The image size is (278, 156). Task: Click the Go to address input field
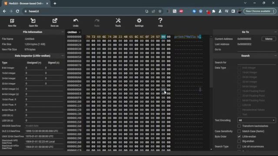(x=256, y=49)
